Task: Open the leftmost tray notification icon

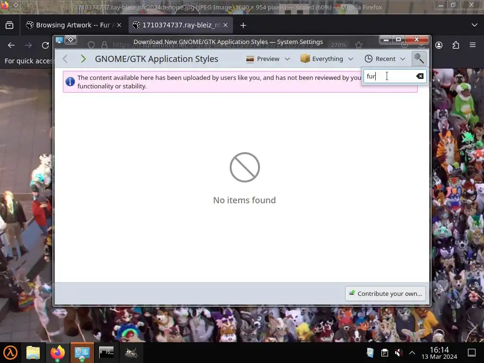Action: (370, 353)
